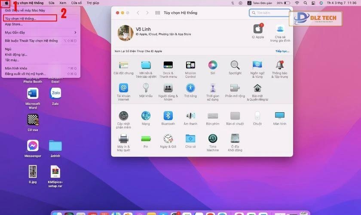Open ID Apple settings icon
The height and width of the screenshot is (215, 361).
coord(258,29)
